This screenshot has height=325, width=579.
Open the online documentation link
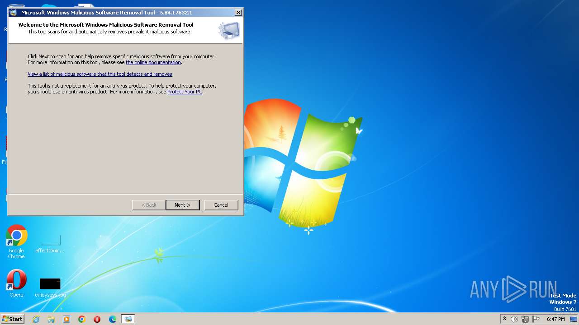pyautogui.click(x=153, y=62)
